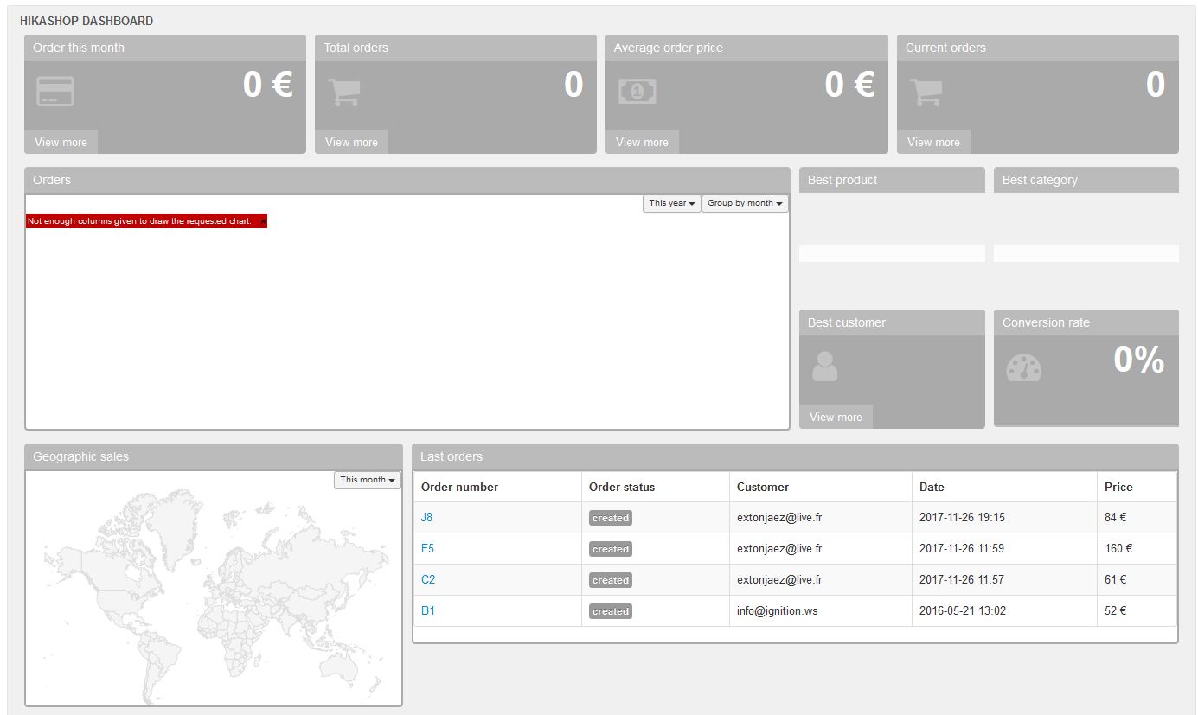Click the user silhouette icon in Best customer
Screen dimensions: 1198x715
tap(825, 367)
